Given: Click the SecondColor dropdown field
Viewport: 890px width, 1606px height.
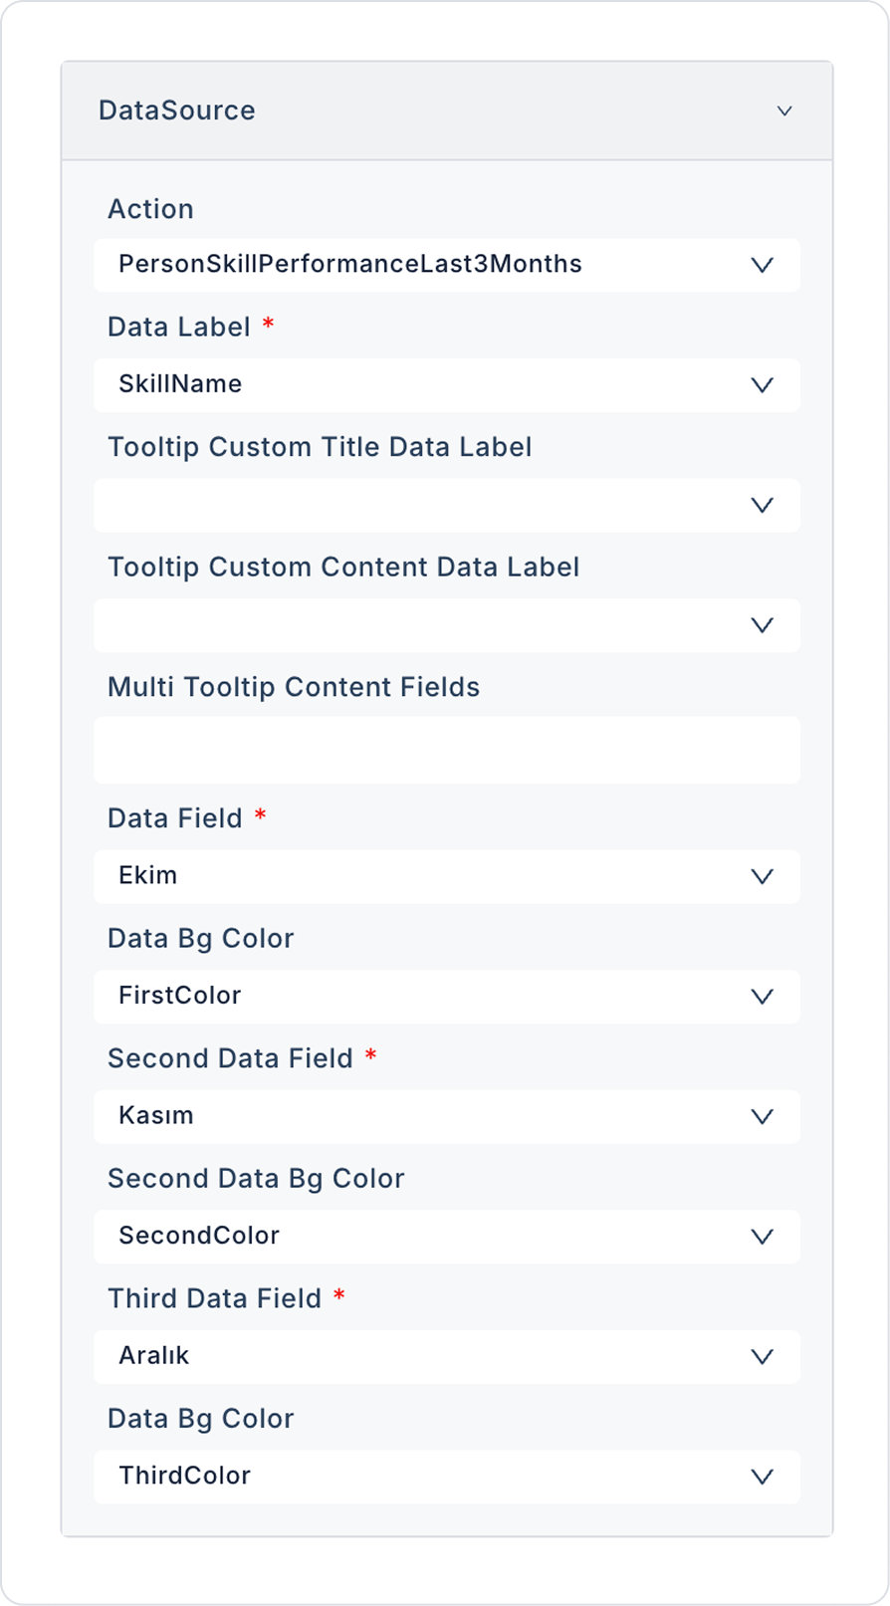Looking at the screenshot, I should point(398,1237).
